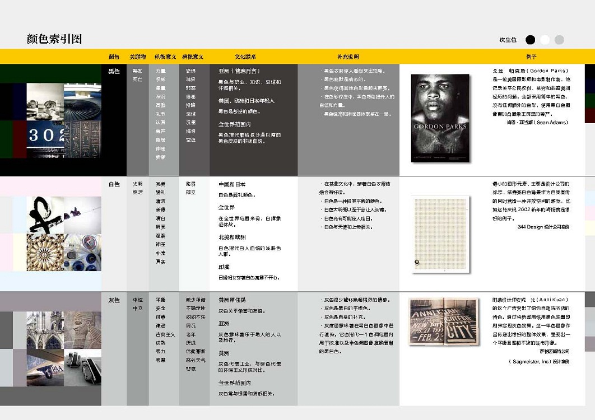Open the Gordon Parks poster image
This screenshot has width=595, height=420.
[440, 119]
